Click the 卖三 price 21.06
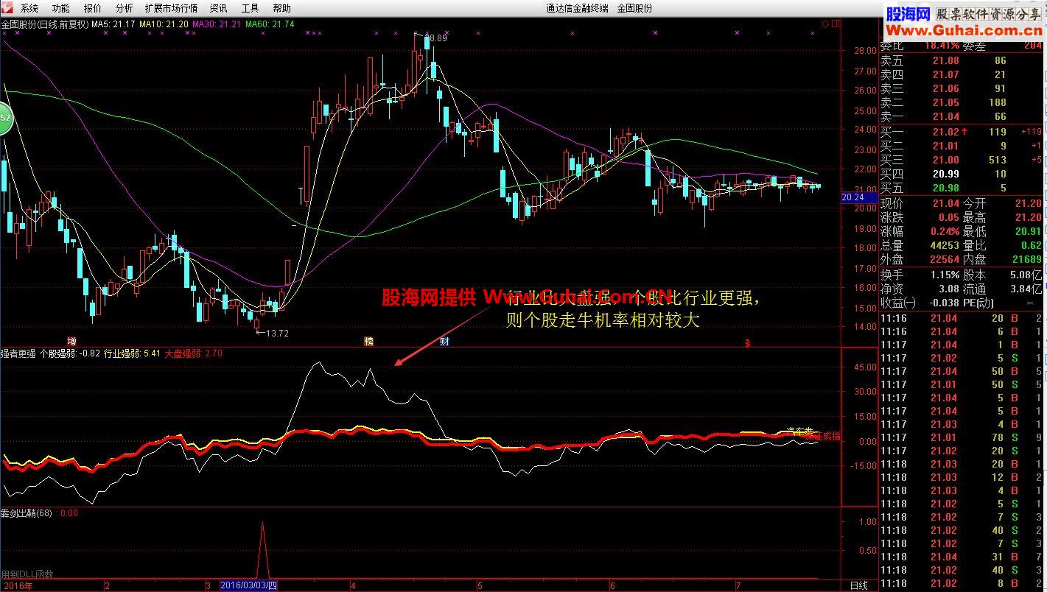Viewport: 1047px width, 592px height. tap(945, 88)
